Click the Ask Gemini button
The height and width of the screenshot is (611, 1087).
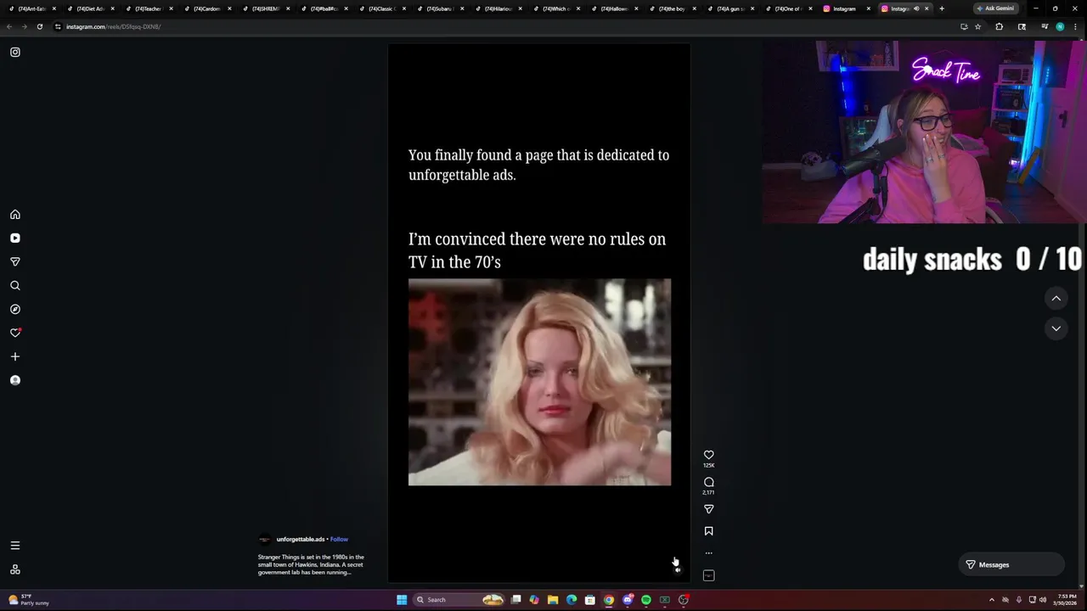coord(995,8)
